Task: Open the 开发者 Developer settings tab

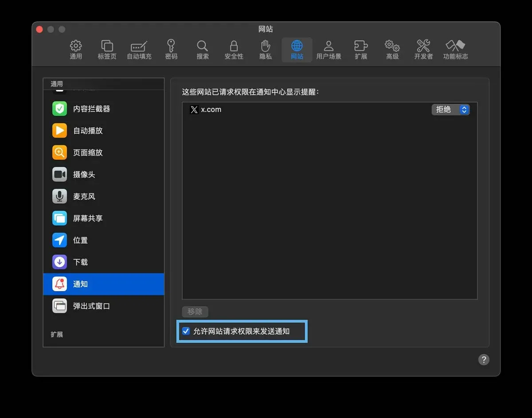Action: tap(423, 50)
